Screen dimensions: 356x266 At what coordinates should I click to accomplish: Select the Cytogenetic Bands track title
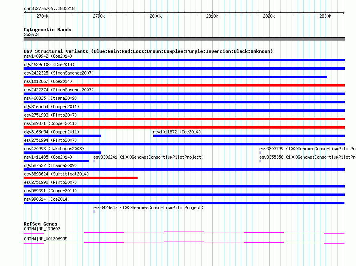[x=48, y=30]
